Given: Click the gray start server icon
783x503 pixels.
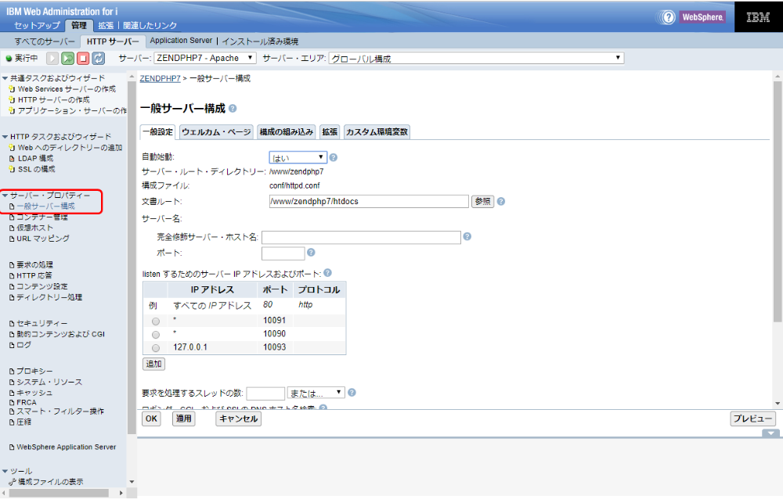Looking at the screenshot, I should point(52,59).
